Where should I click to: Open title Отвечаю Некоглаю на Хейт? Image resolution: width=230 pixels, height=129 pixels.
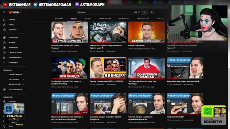click(65, 47)
